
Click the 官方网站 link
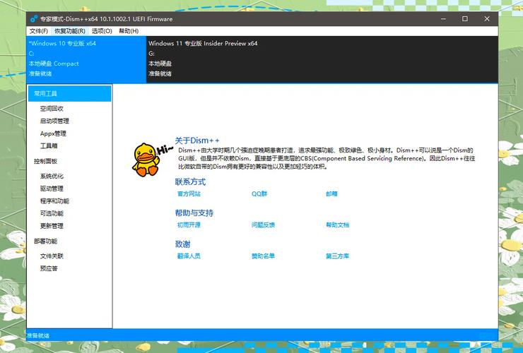click(x=189, y=193)
